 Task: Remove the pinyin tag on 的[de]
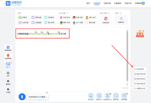tap(42, 32)
